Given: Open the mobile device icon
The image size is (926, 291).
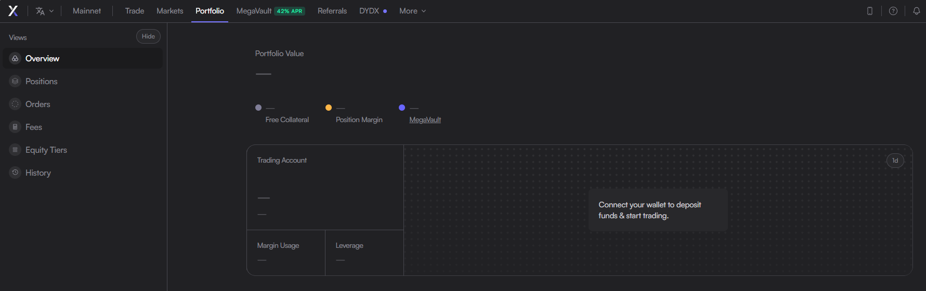Looking at the screenshot, I should pyautogui.click(x=870, y=11).
